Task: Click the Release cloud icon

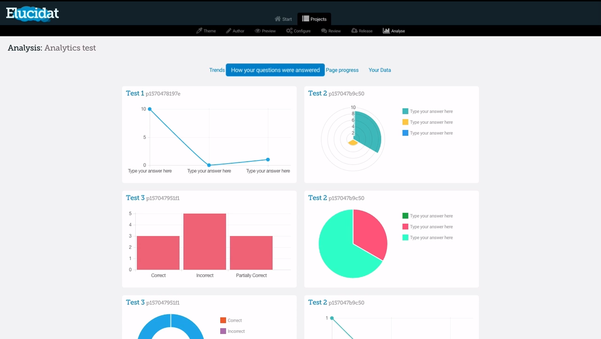Action: click(354, 31)
